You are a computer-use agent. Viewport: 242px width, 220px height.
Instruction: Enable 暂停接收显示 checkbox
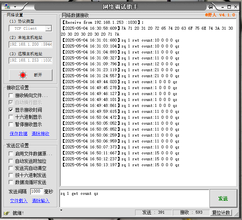(x=11, y=125)
